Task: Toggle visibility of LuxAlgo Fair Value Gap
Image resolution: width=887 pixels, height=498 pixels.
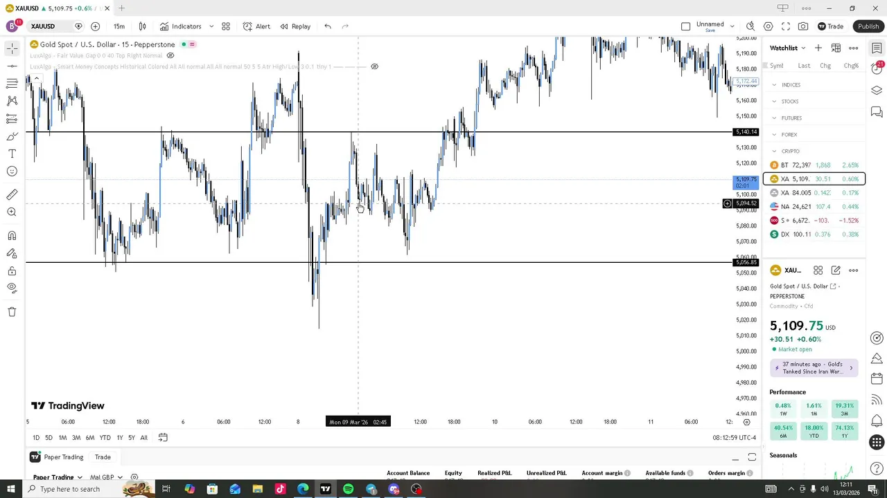Action: click(170, 55)
